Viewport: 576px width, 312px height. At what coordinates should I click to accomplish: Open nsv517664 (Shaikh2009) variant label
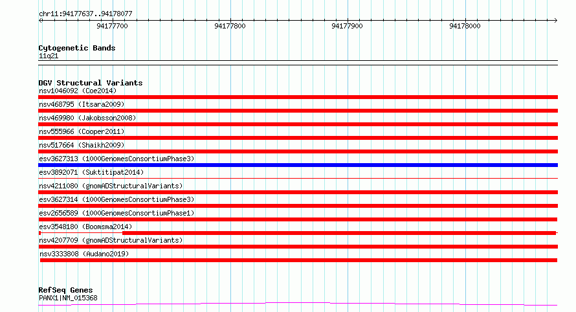tap(82, 145)
